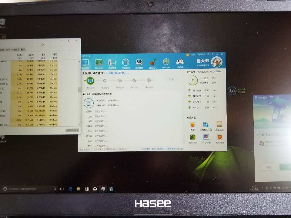Click Task Manager scrollbar down arrow
The height and width of the screenshot is (218, 291).
pos(79,125)
